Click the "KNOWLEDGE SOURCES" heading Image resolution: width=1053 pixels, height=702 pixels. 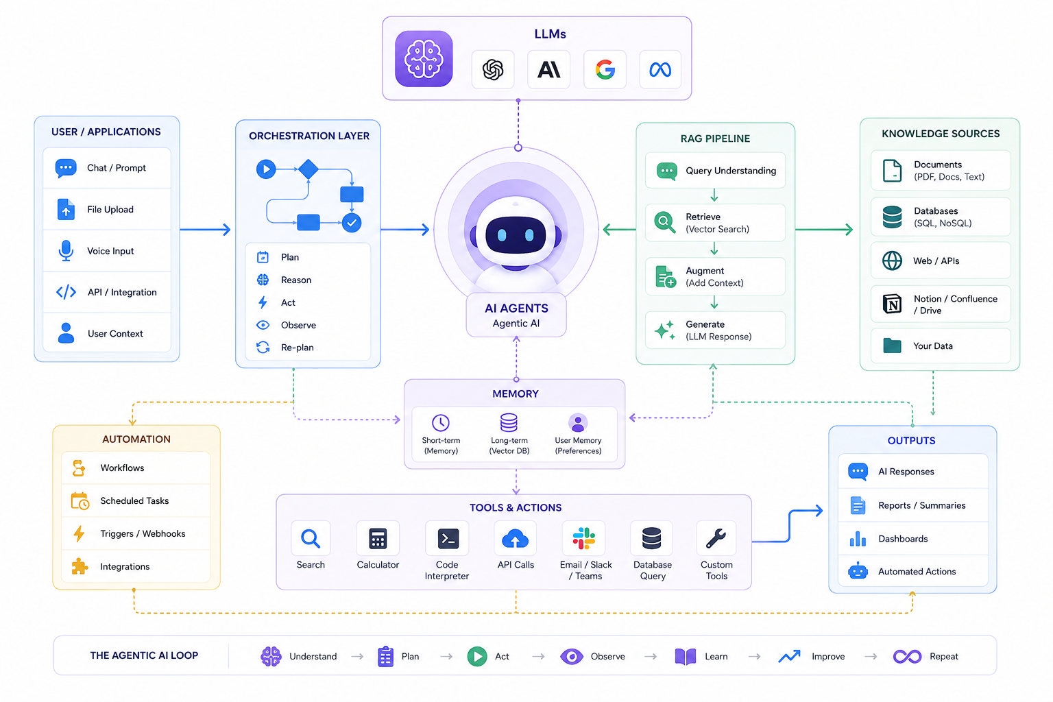(x=941, y=134)
